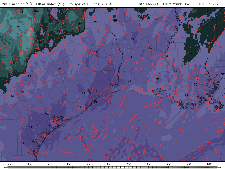Click the 0 label on the color scale
This screenshot has height=169, width=225.
(x=48, y=164)
